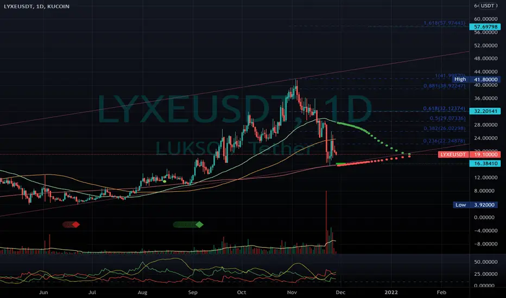
Task: Click 48.00000 on the price scale
Action: point(486,59)
